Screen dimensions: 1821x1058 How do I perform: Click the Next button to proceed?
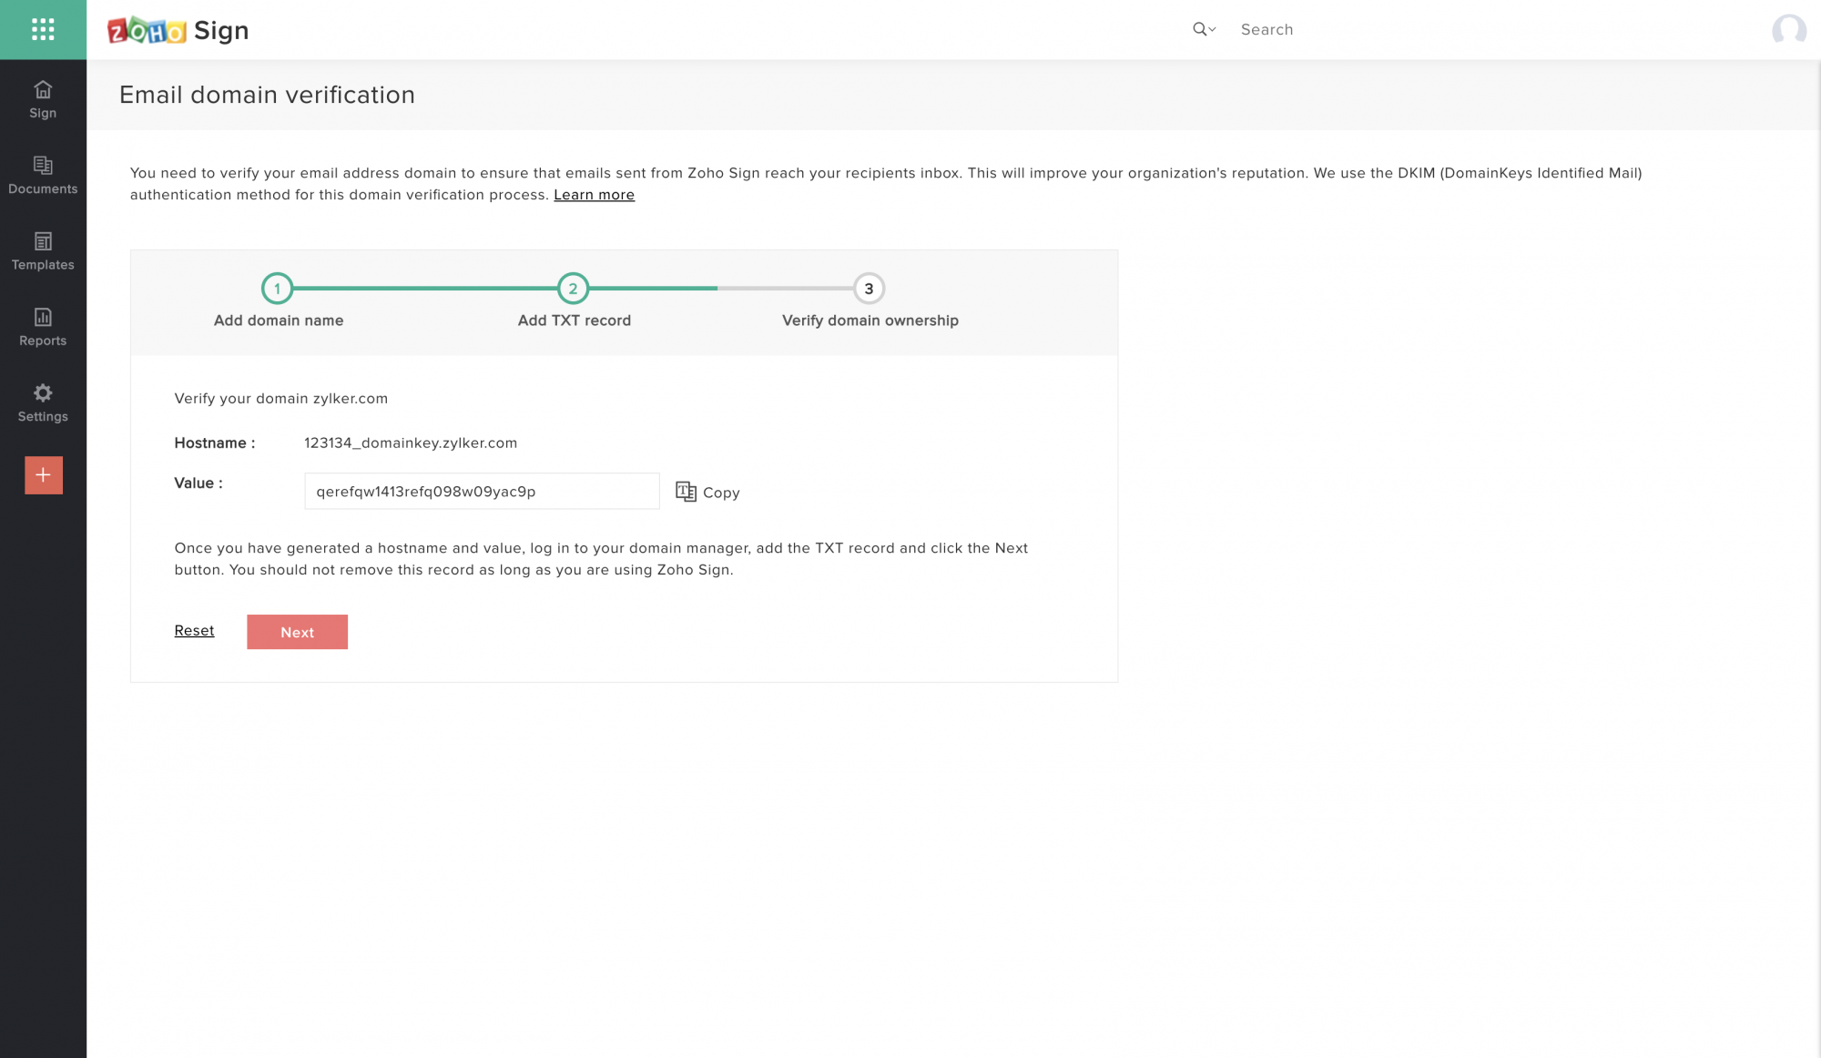coord(297,631)
